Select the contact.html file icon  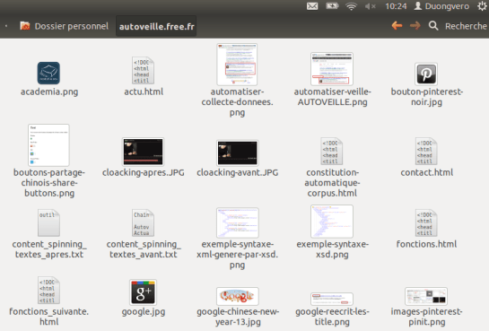tap(426, 152)
